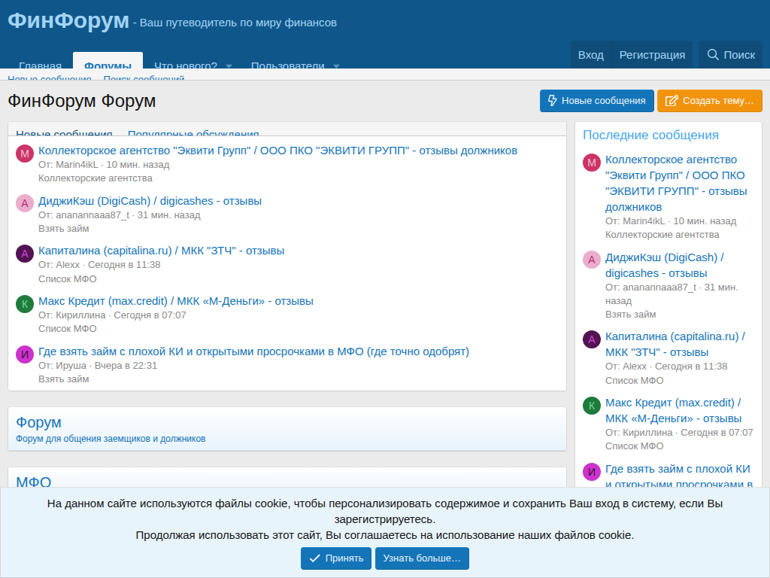This screenshot has height=578, width=770.
Task: Click Кириллина avatar in sidebar latest posts
Action: click(x=592, y=406)
